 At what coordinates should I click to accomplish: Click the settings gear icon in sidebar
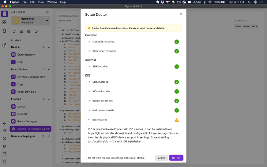pos(4,146)
